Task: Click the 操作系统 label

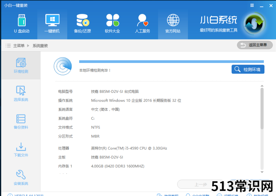Action: (x=65, y=101)
